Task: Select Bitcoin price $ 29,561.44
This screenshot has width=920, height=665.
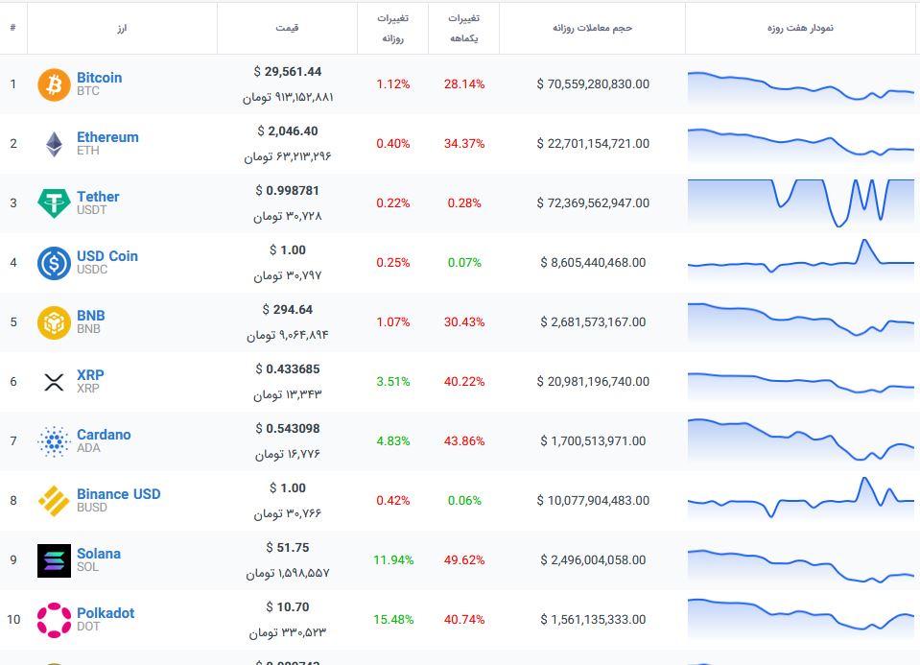Action: click(288, 72)
